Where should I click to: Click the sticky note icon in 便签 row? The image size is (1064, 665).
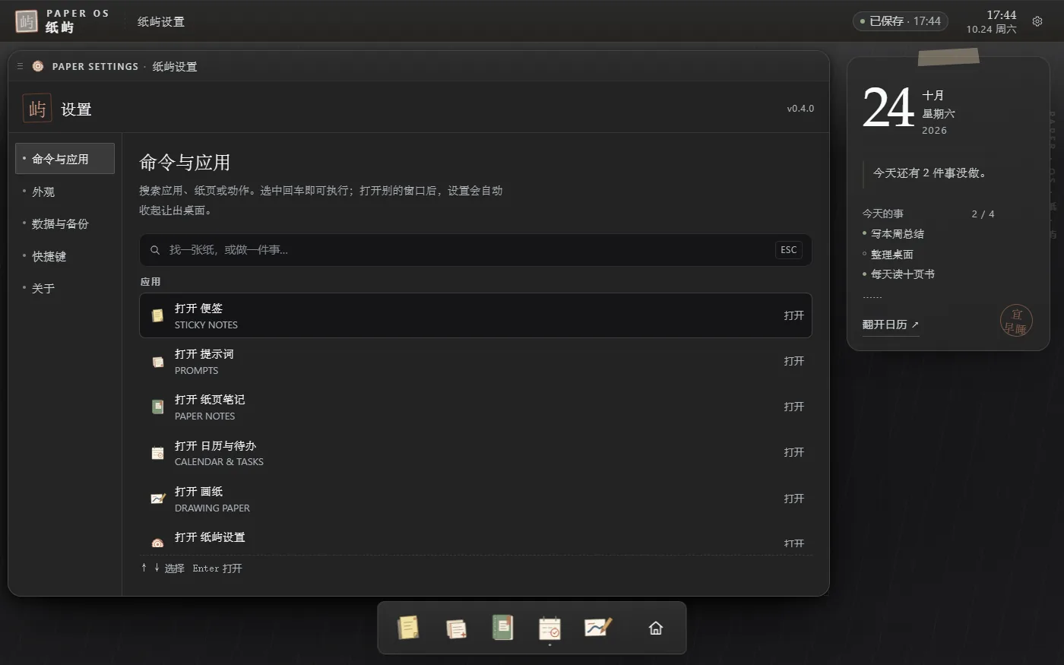tap(157, 315)
